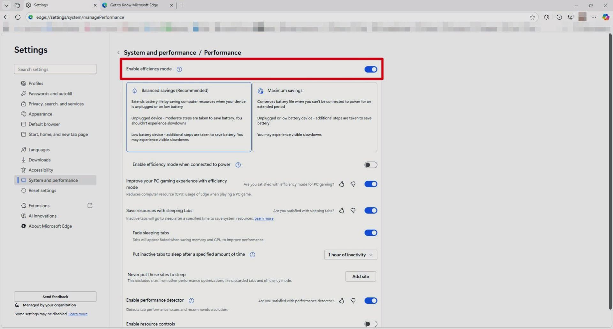Image resolution: width=613 pixels, height=329 pixels.
Task: Click the Add site button
Action: 360,276
